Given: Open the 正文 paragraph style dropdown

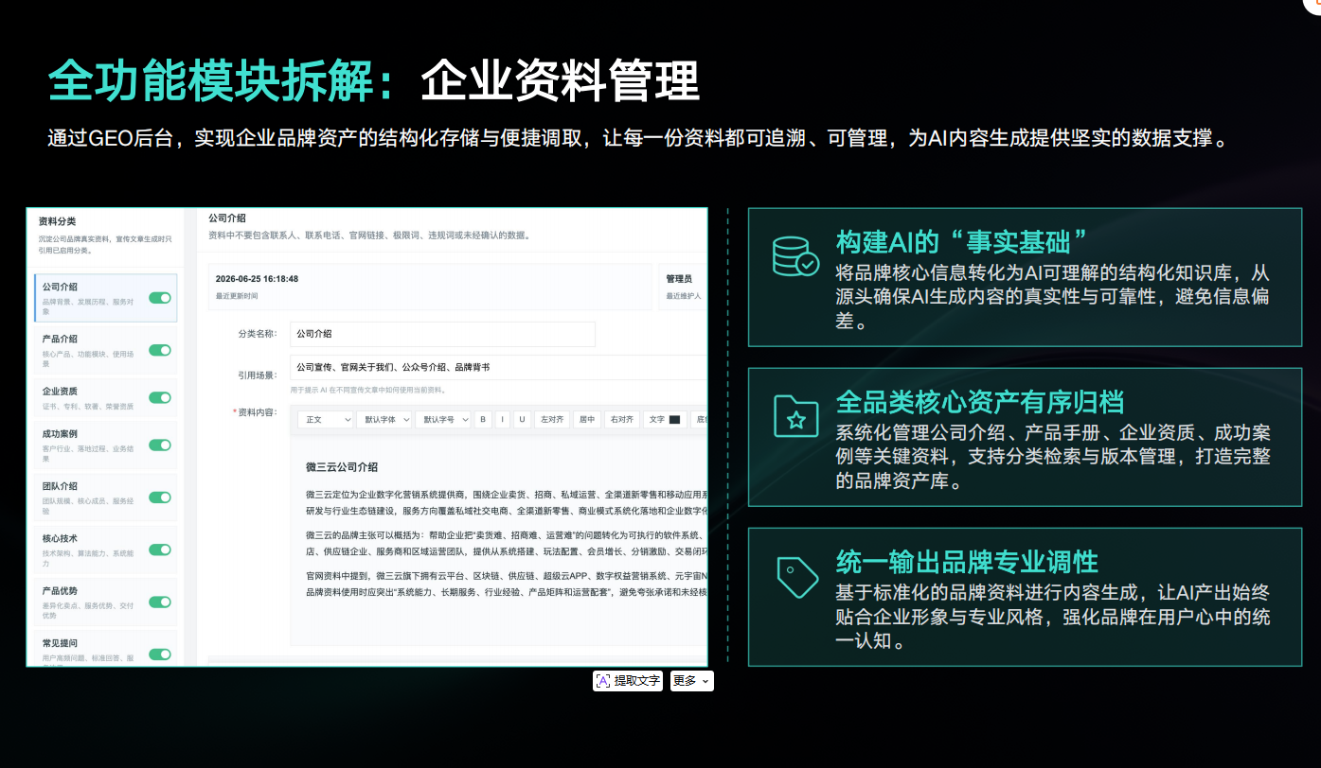Looking at the screenshot, I should click(x=325, y=419).
